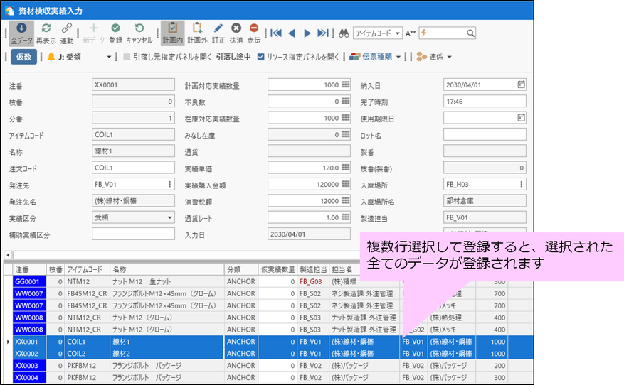Click the 抹消 delete icon

click(236, 33)
